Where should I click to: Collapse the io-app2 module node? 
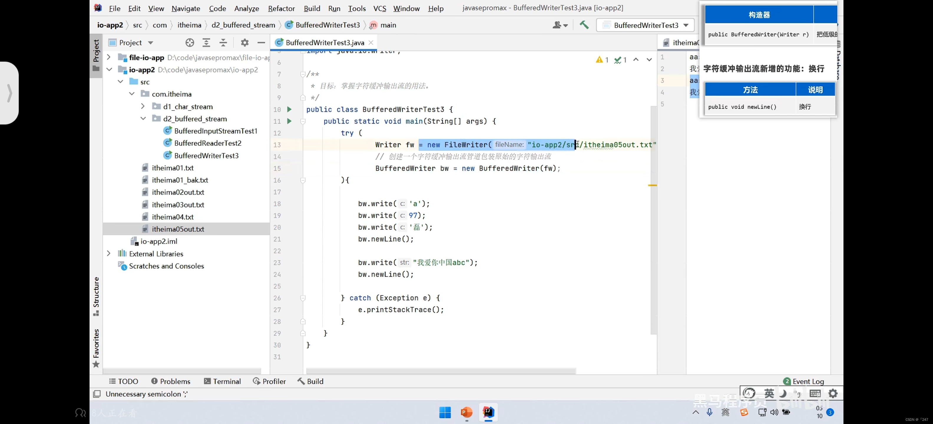pos(109,69)
